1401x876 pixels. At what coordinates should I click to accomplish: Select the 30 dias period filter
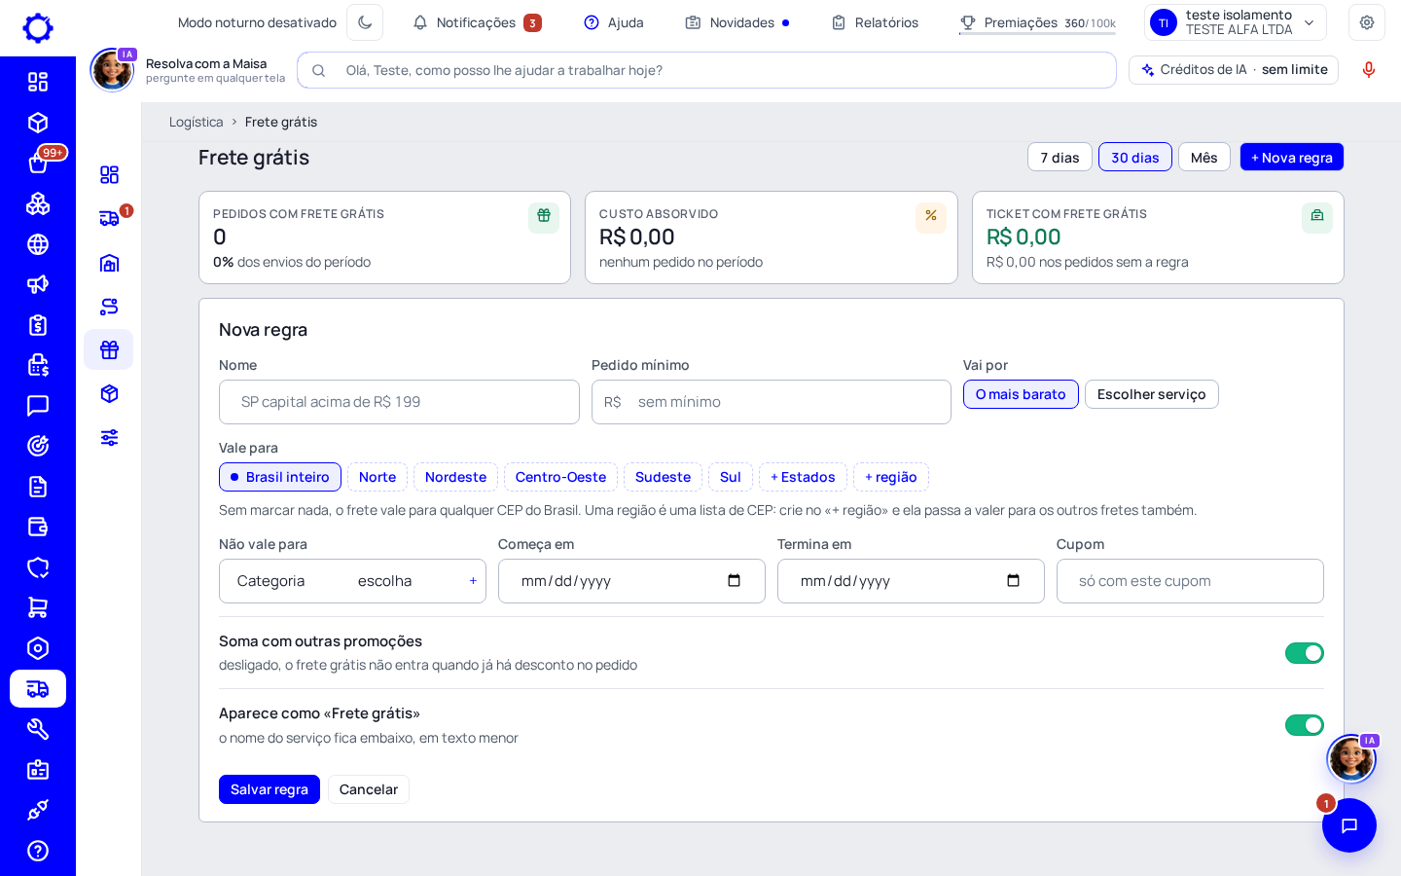(x=1135, y=158)
